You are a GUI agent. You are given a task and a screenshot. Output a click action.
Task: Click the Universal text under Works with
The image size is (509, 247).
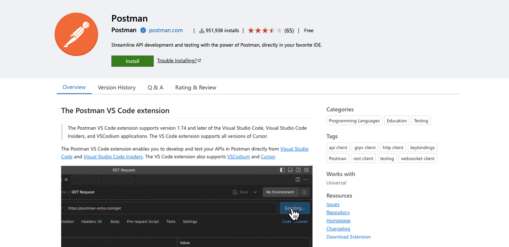336,183
